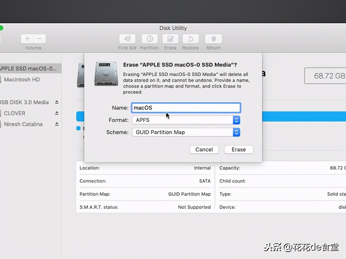Click the remove Volume minus icon
346x259 pixels.
[x=40, y=38]
